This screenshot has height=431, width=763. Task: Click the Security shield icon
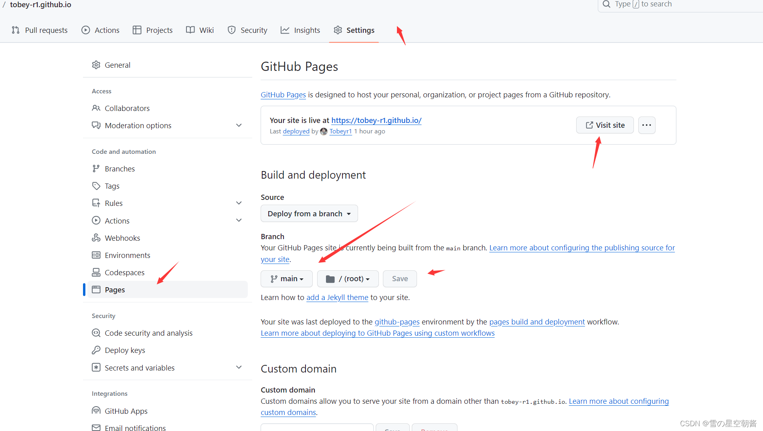[x=231, y=30]
